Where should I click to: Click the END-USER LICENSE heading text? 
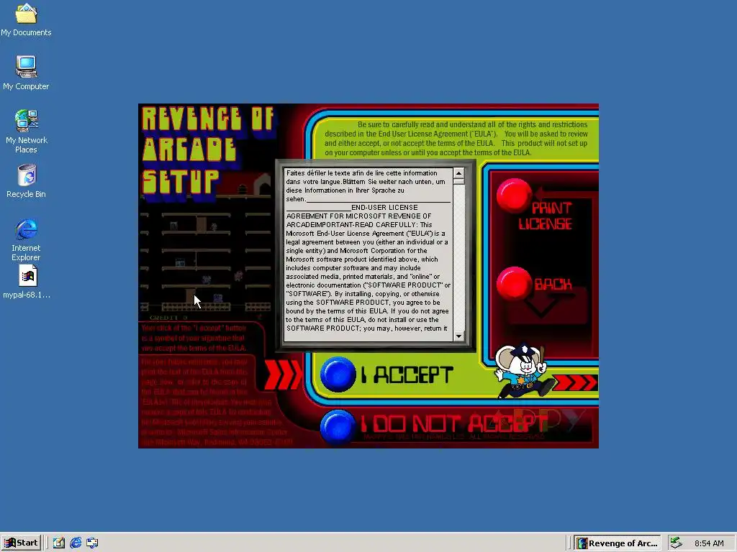384,208
